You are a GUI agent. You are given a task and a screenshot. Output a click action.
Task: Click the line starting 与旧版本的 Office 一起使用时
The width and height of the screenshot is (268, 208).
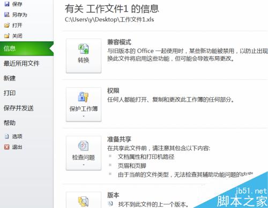click(x=188, y=51)
